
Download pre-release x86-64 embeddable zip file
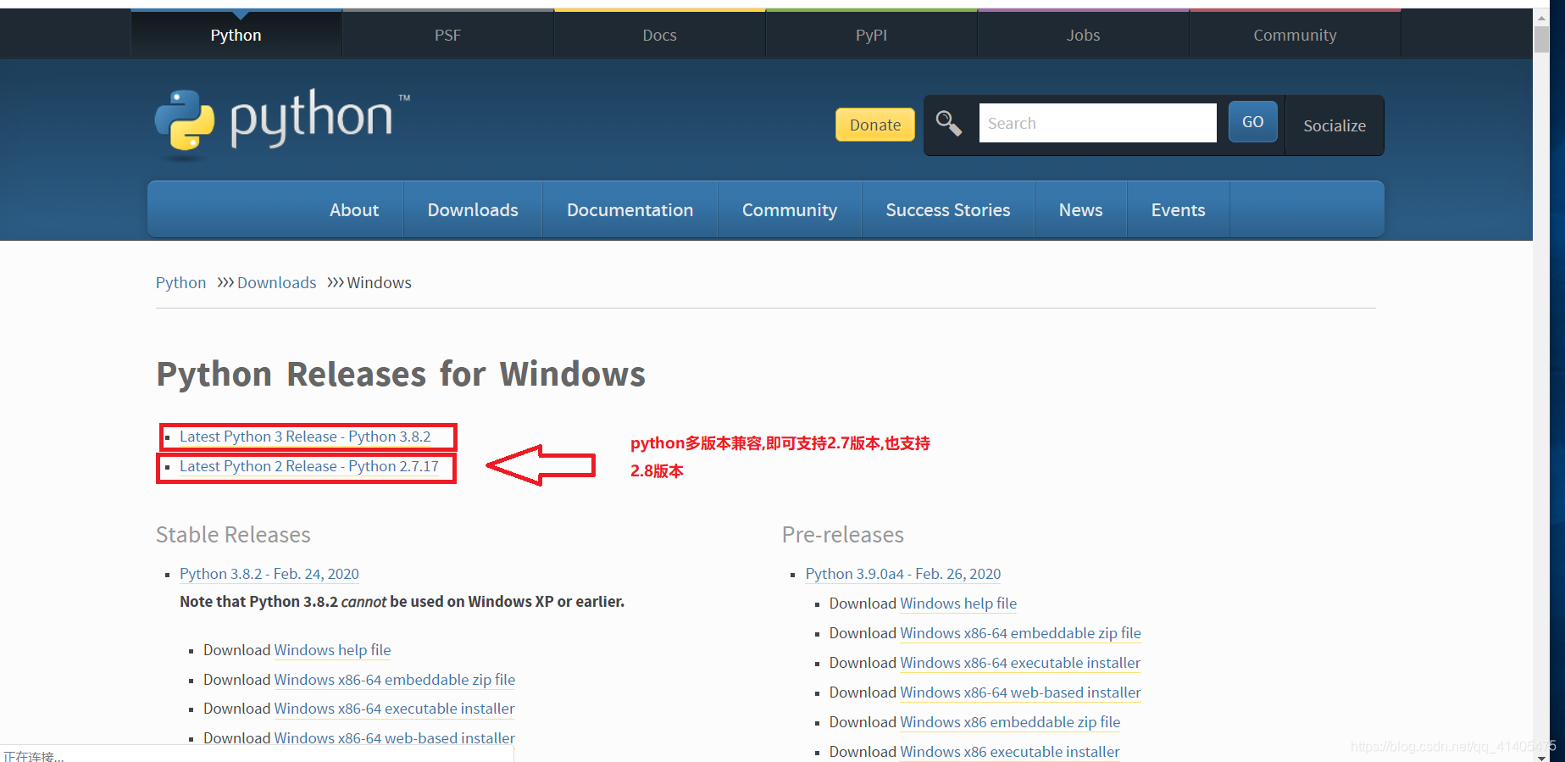click(1020, 633)
